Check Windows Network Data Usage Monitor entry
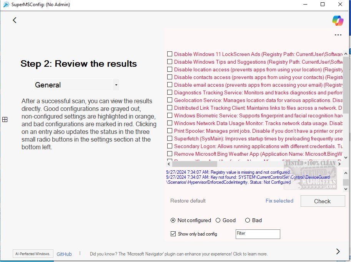The image size is (351, 262). tap(170, 123)
